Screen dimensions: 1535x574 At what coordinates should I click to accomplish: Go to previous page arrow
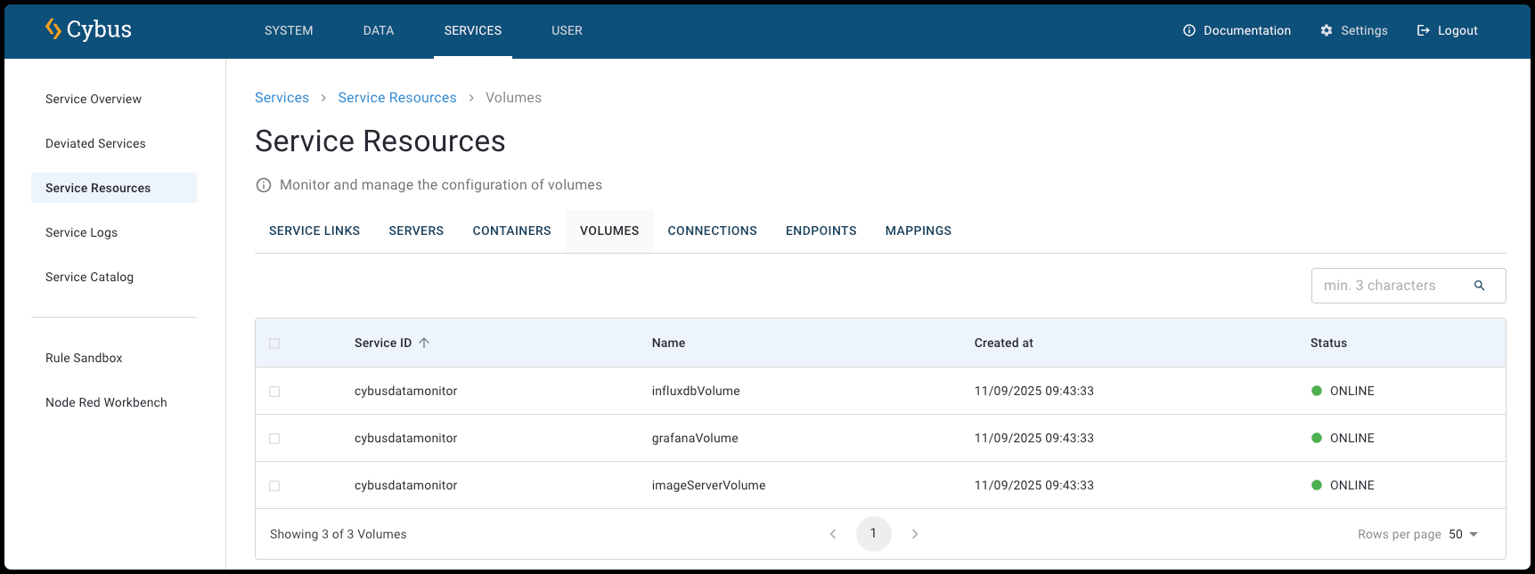pos(833,534)
